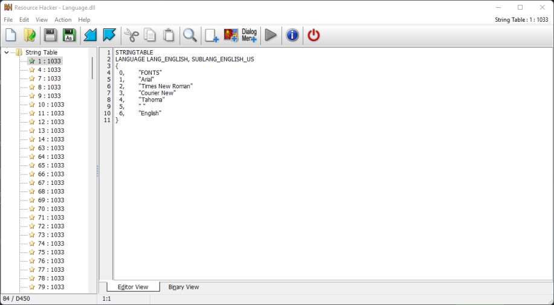
Task: Select tree item 73 : 1033
Action: point(51,235)
